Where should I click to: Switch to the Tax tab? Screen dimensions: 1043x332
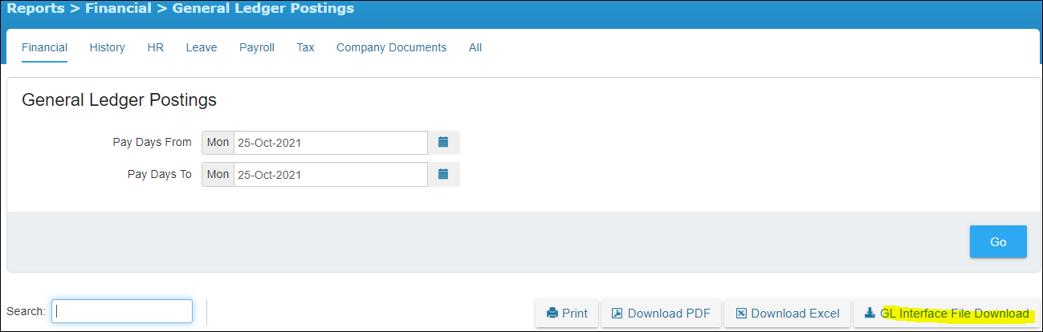point(305,47)
